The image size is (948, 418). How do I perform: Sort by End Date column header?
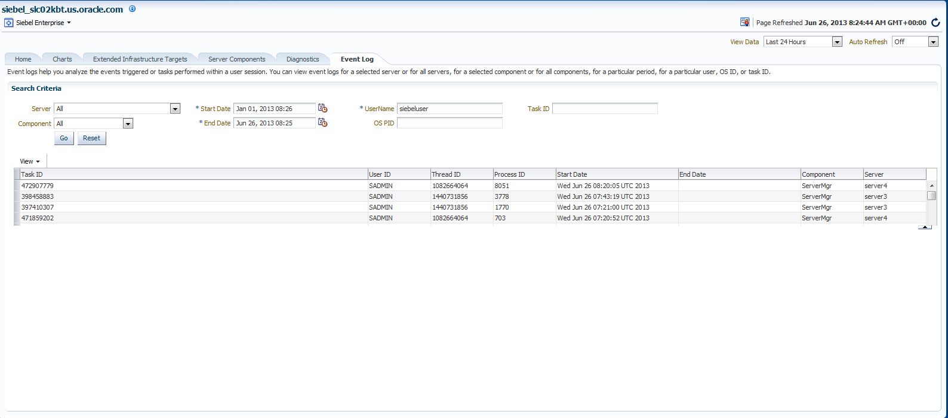[739, 174]
